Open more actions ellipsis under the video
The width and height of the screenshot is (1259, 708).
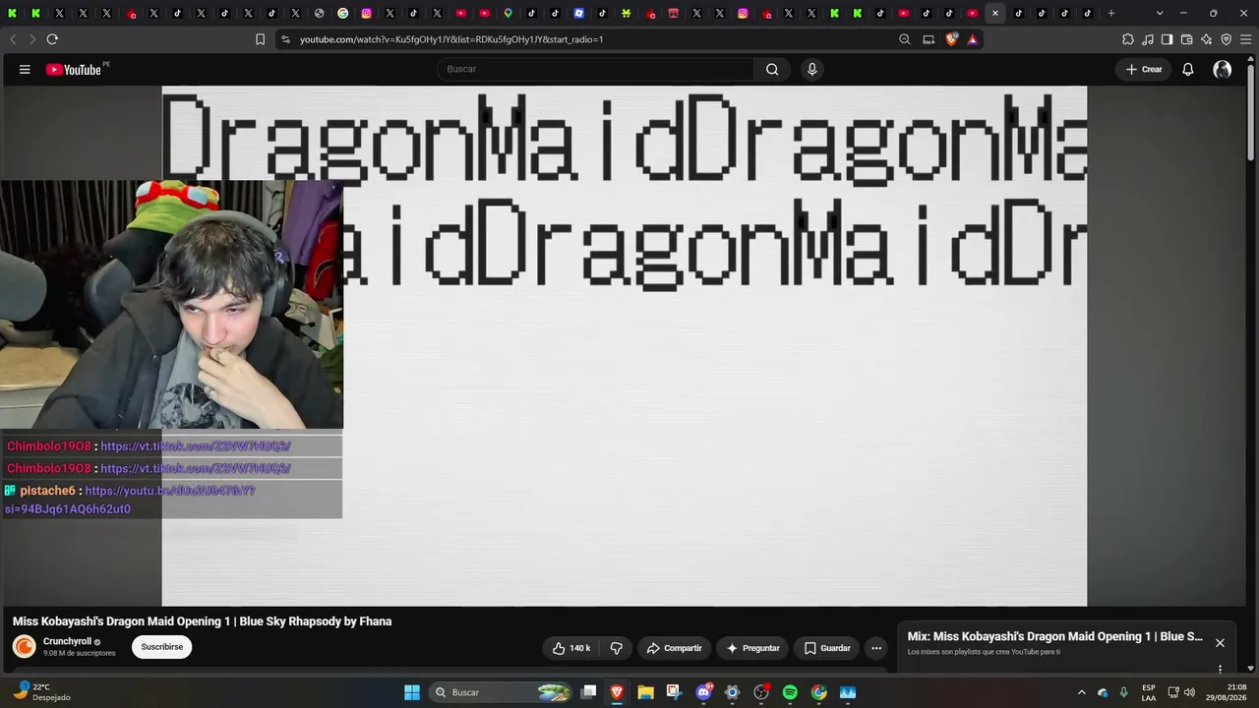click(876, 648)
